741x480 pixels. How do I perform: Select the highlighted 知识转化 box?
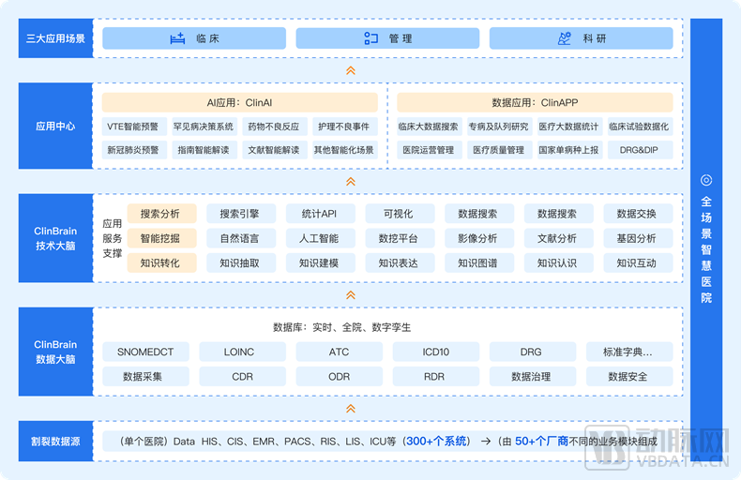161,263
